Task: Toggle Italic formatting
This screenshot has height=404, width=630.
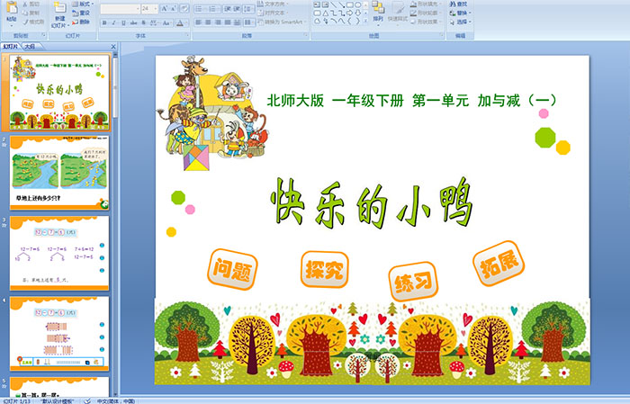Action: click(113, 22)
